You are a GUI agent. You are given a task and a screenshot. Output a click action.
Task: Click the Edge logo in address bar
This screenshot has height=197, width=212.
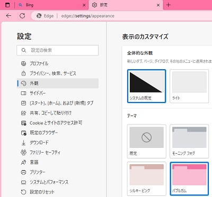(x=39, y=16)
